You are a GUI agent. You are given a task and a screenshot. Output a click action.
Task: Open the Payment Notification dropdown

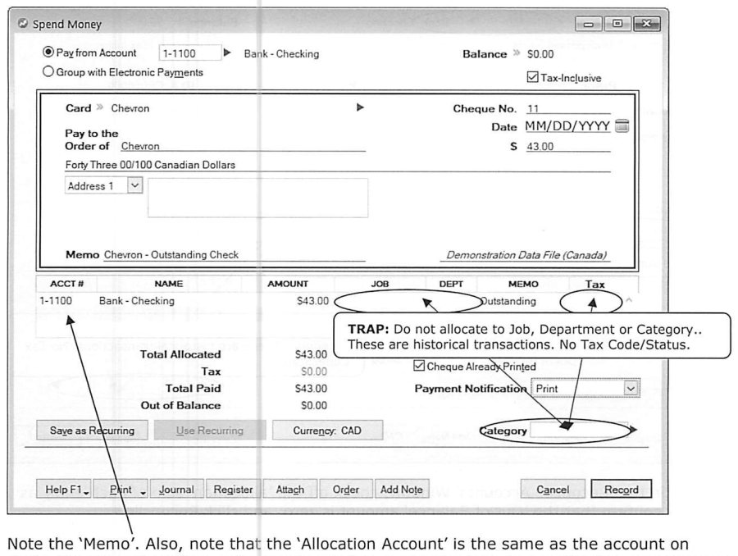631,389
